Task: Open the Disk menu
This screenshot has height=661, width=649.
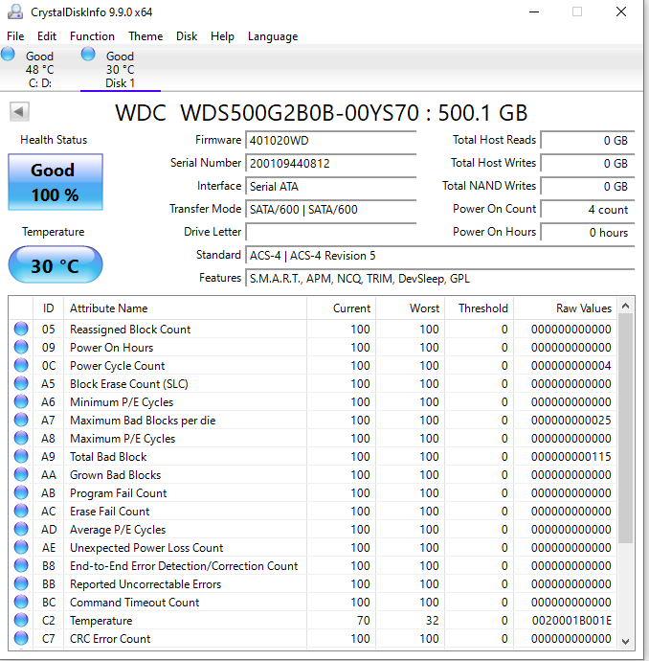Action: [x=187, y=36]
